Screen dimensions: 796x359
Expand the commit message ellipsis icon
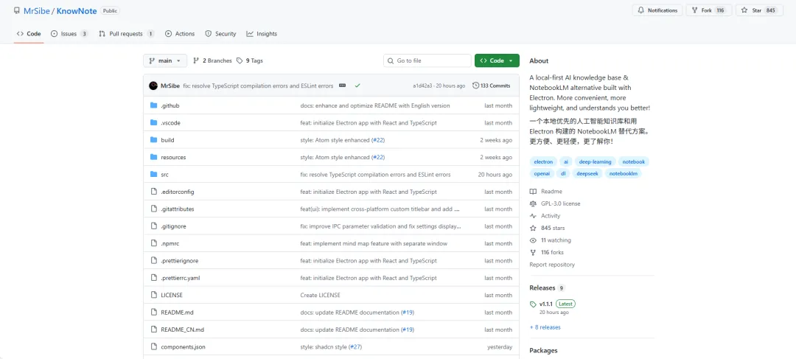pos(342,86)
